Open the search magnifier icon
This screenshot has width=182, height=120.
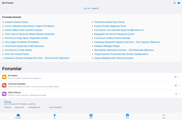174,3
